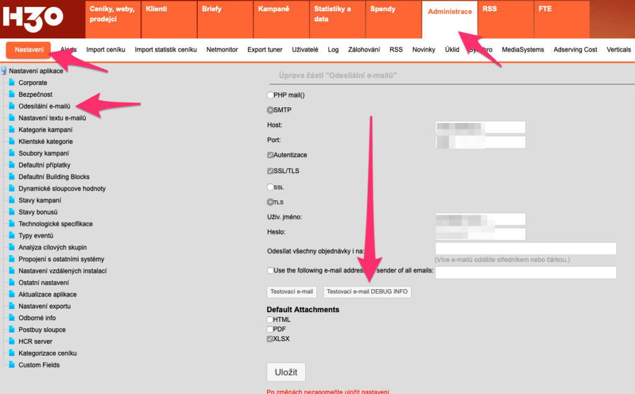The image size is (635, 394).
Task: Select the SSL radio option
Action: click(270, 187)
